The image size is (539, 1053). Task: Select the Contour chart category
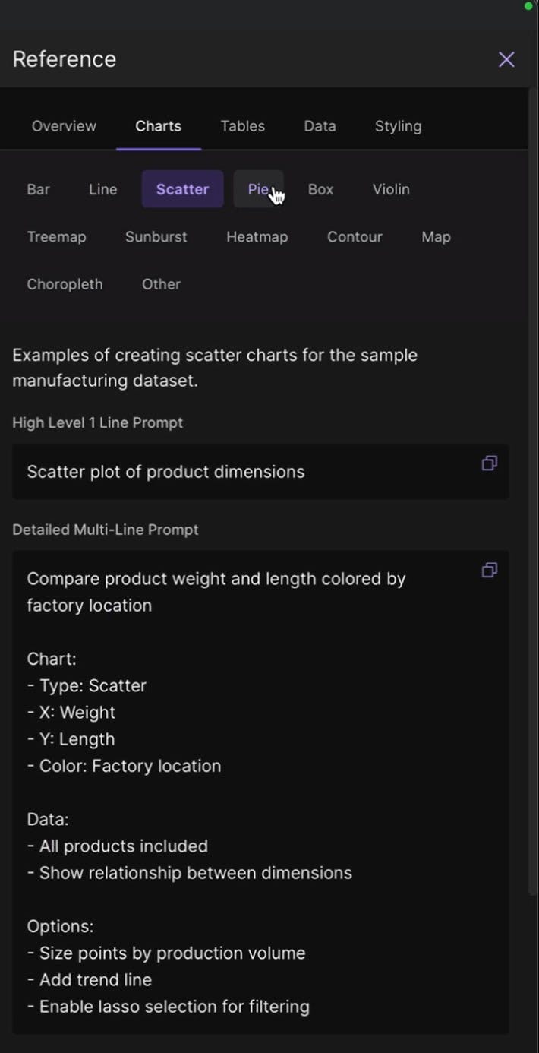point(355,236)
